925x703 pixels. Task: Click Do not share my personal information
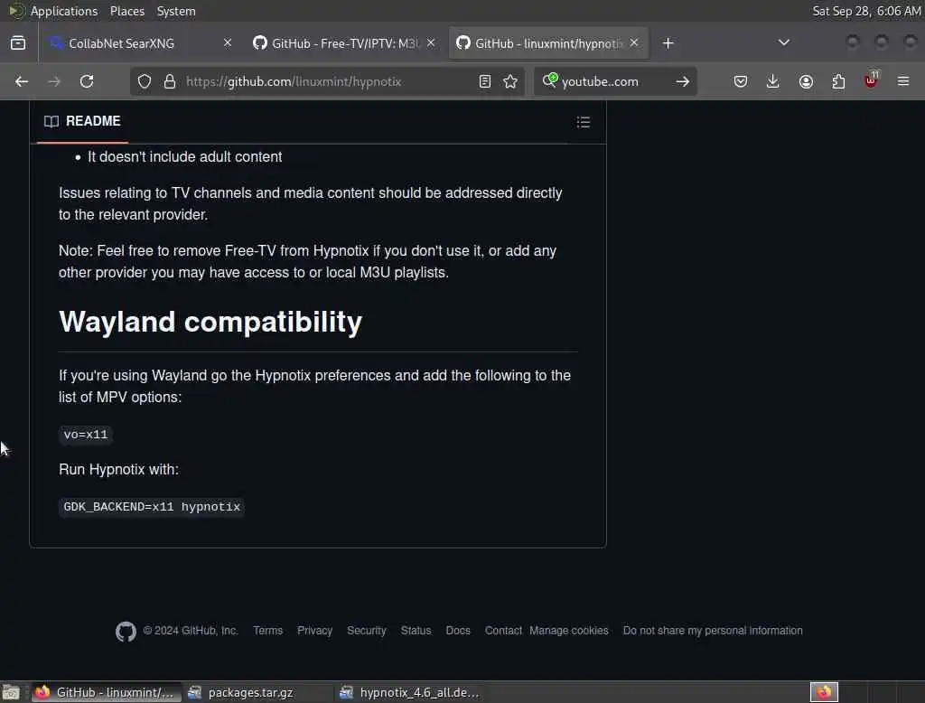pos(713,631)
